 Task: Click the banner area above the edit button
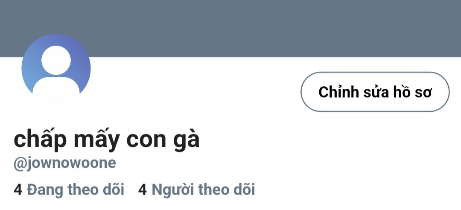(375, 29)
